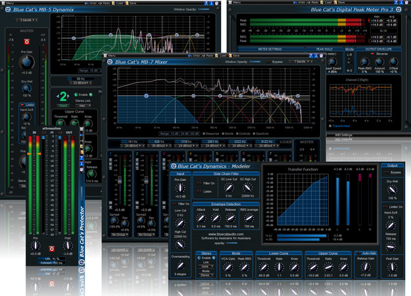Click the Reset button under band 2 in MB-5
Screen dimensions: 411x296
coord(63,105)
